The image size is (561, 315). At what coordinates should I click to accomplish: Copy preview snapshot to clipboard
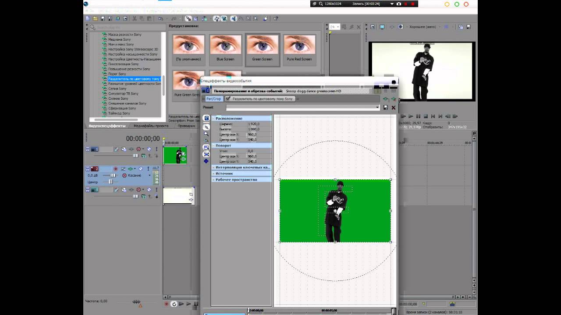[x=461, y=27]
